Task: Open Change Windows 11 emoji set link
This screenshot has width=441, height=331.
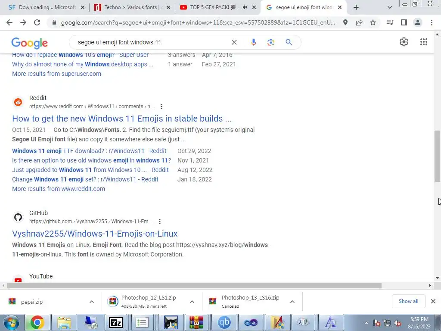Action: point(85,179)
